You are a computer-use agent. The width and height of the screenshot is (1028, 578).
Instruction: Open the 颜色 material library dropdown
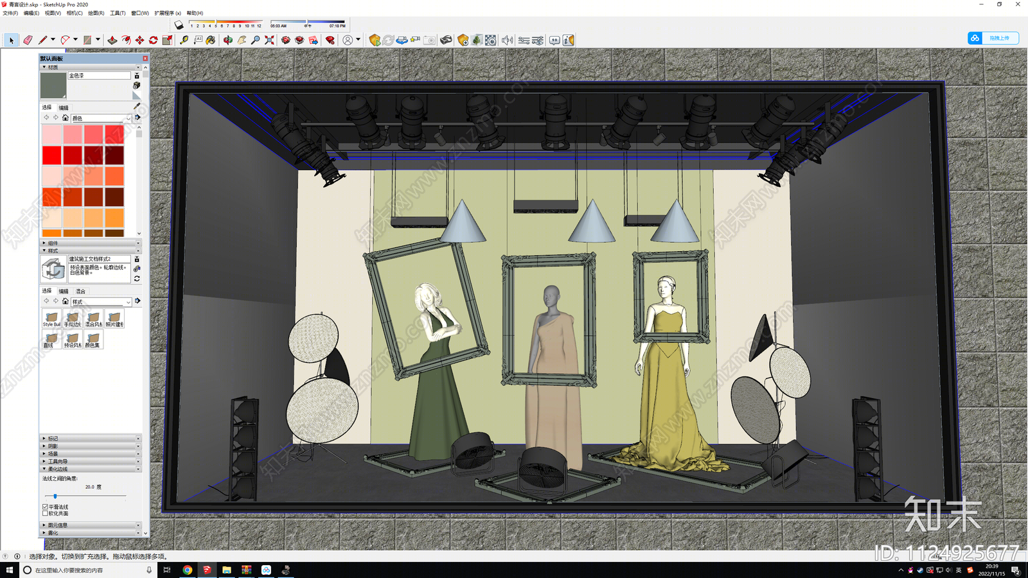click(x=101, y=118)
